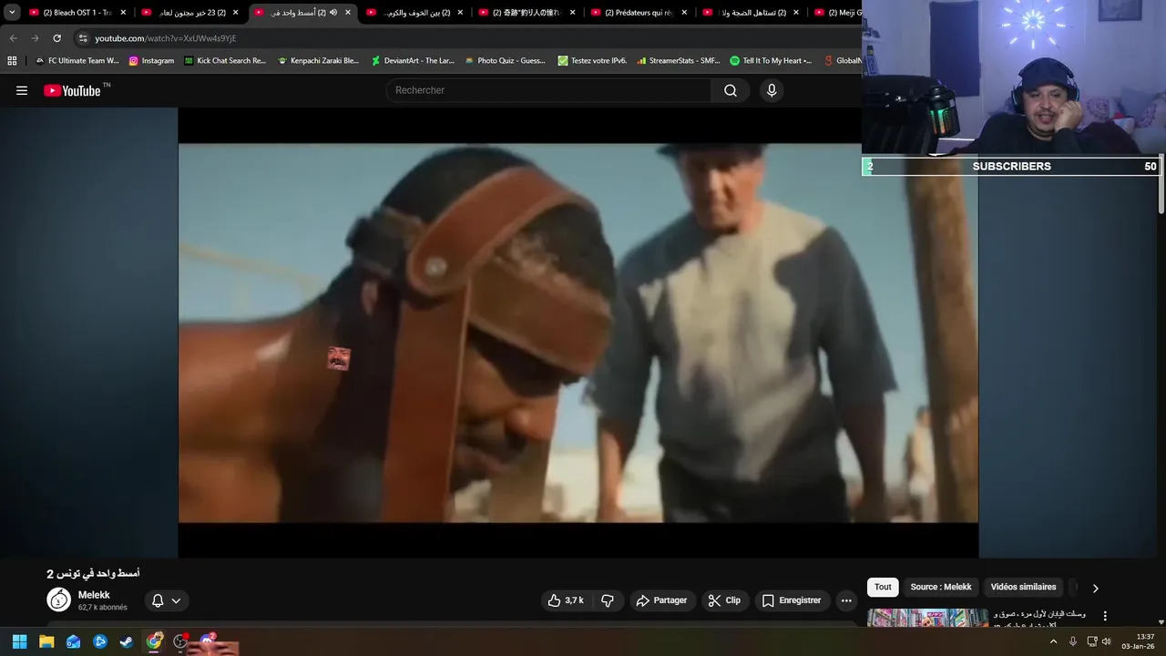Click the youtube.com address bar URL
Image resolution: width=1166 pixels, height=656 pixels.
[x=166, y=38]
